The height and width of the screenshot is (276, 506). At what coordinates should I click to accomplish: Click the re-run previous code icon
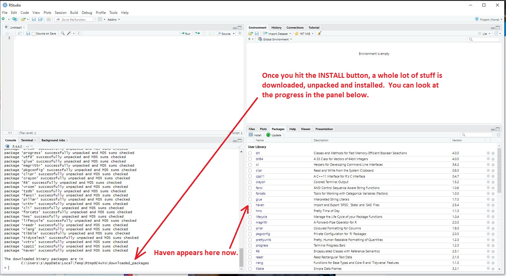point(197,33)
